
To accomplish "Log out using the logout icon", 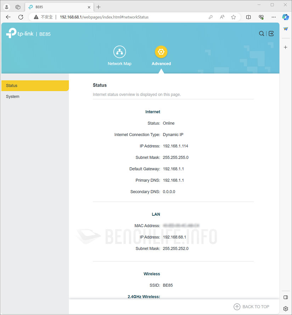I will click(271, 33).
